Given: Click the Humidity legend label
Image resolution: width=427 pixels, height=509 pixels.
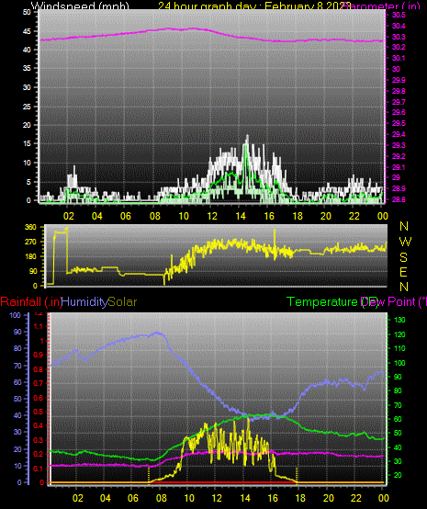Looking at the screenshot, I should coord(84,302).
